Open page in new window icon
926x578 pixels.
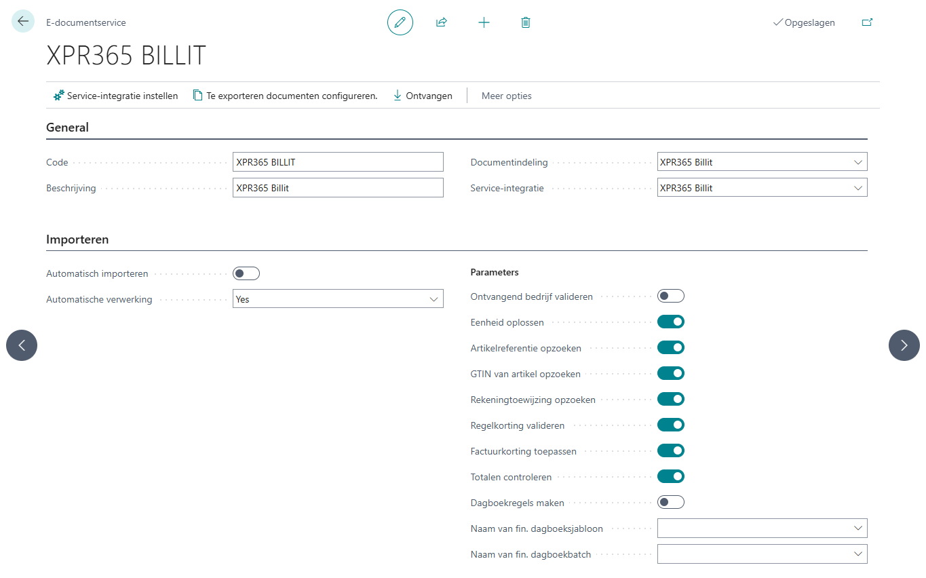(x=867, y=22)
